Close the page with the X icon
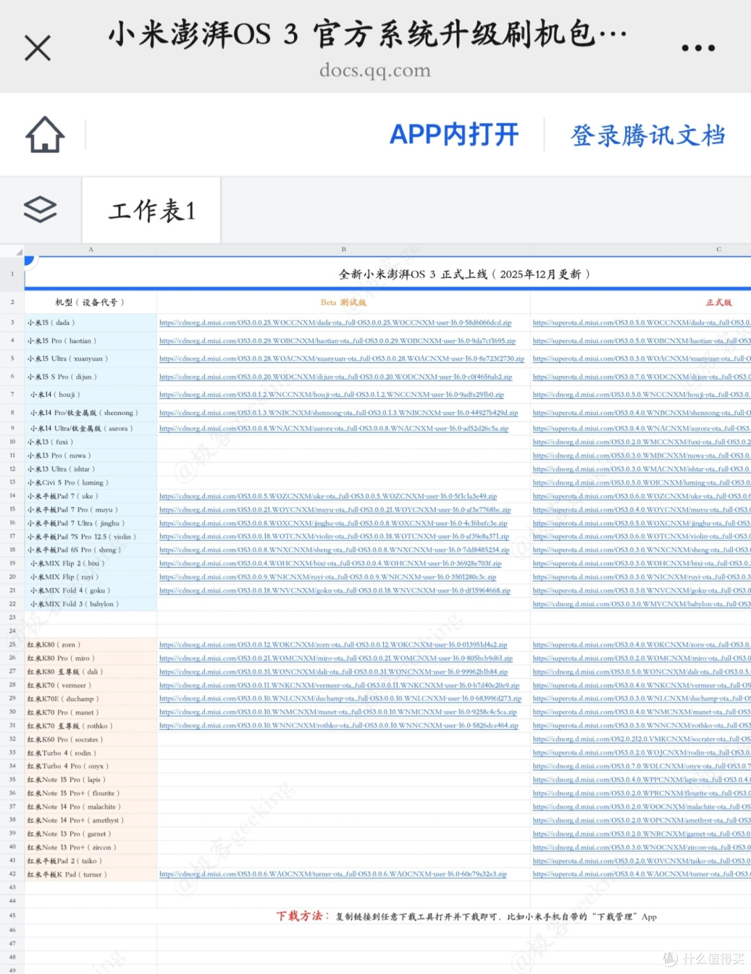 (x=38, y=48)
